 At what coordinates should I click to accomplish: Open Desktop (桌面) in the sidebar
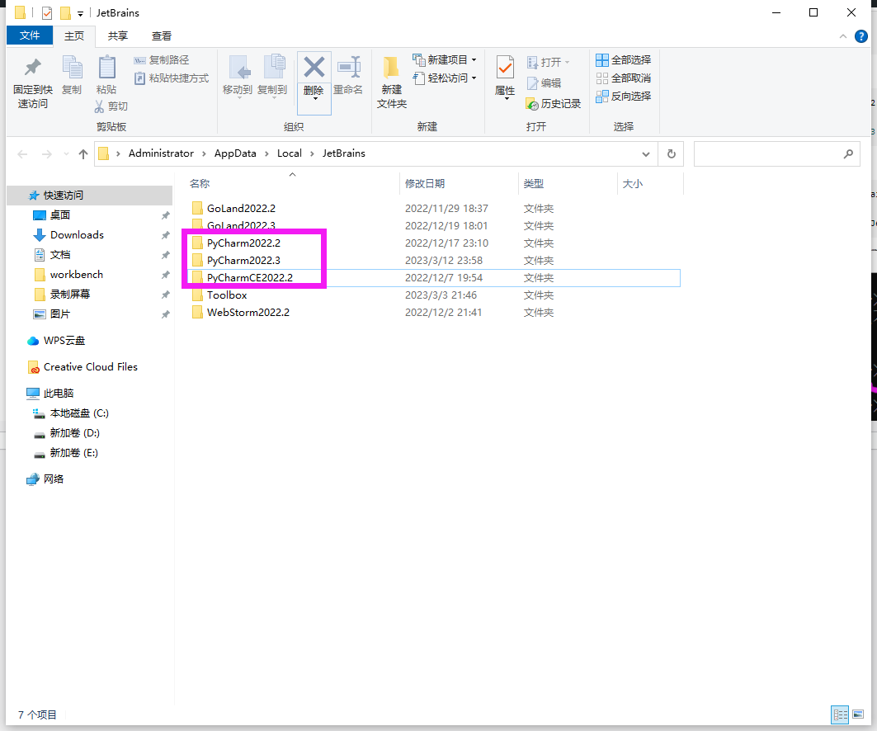click(60, 215)
